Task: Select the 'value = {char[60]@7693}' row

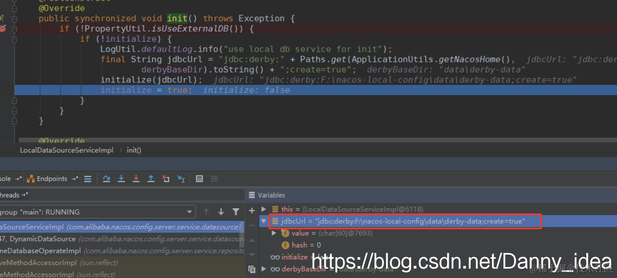Action: (438, 233)
